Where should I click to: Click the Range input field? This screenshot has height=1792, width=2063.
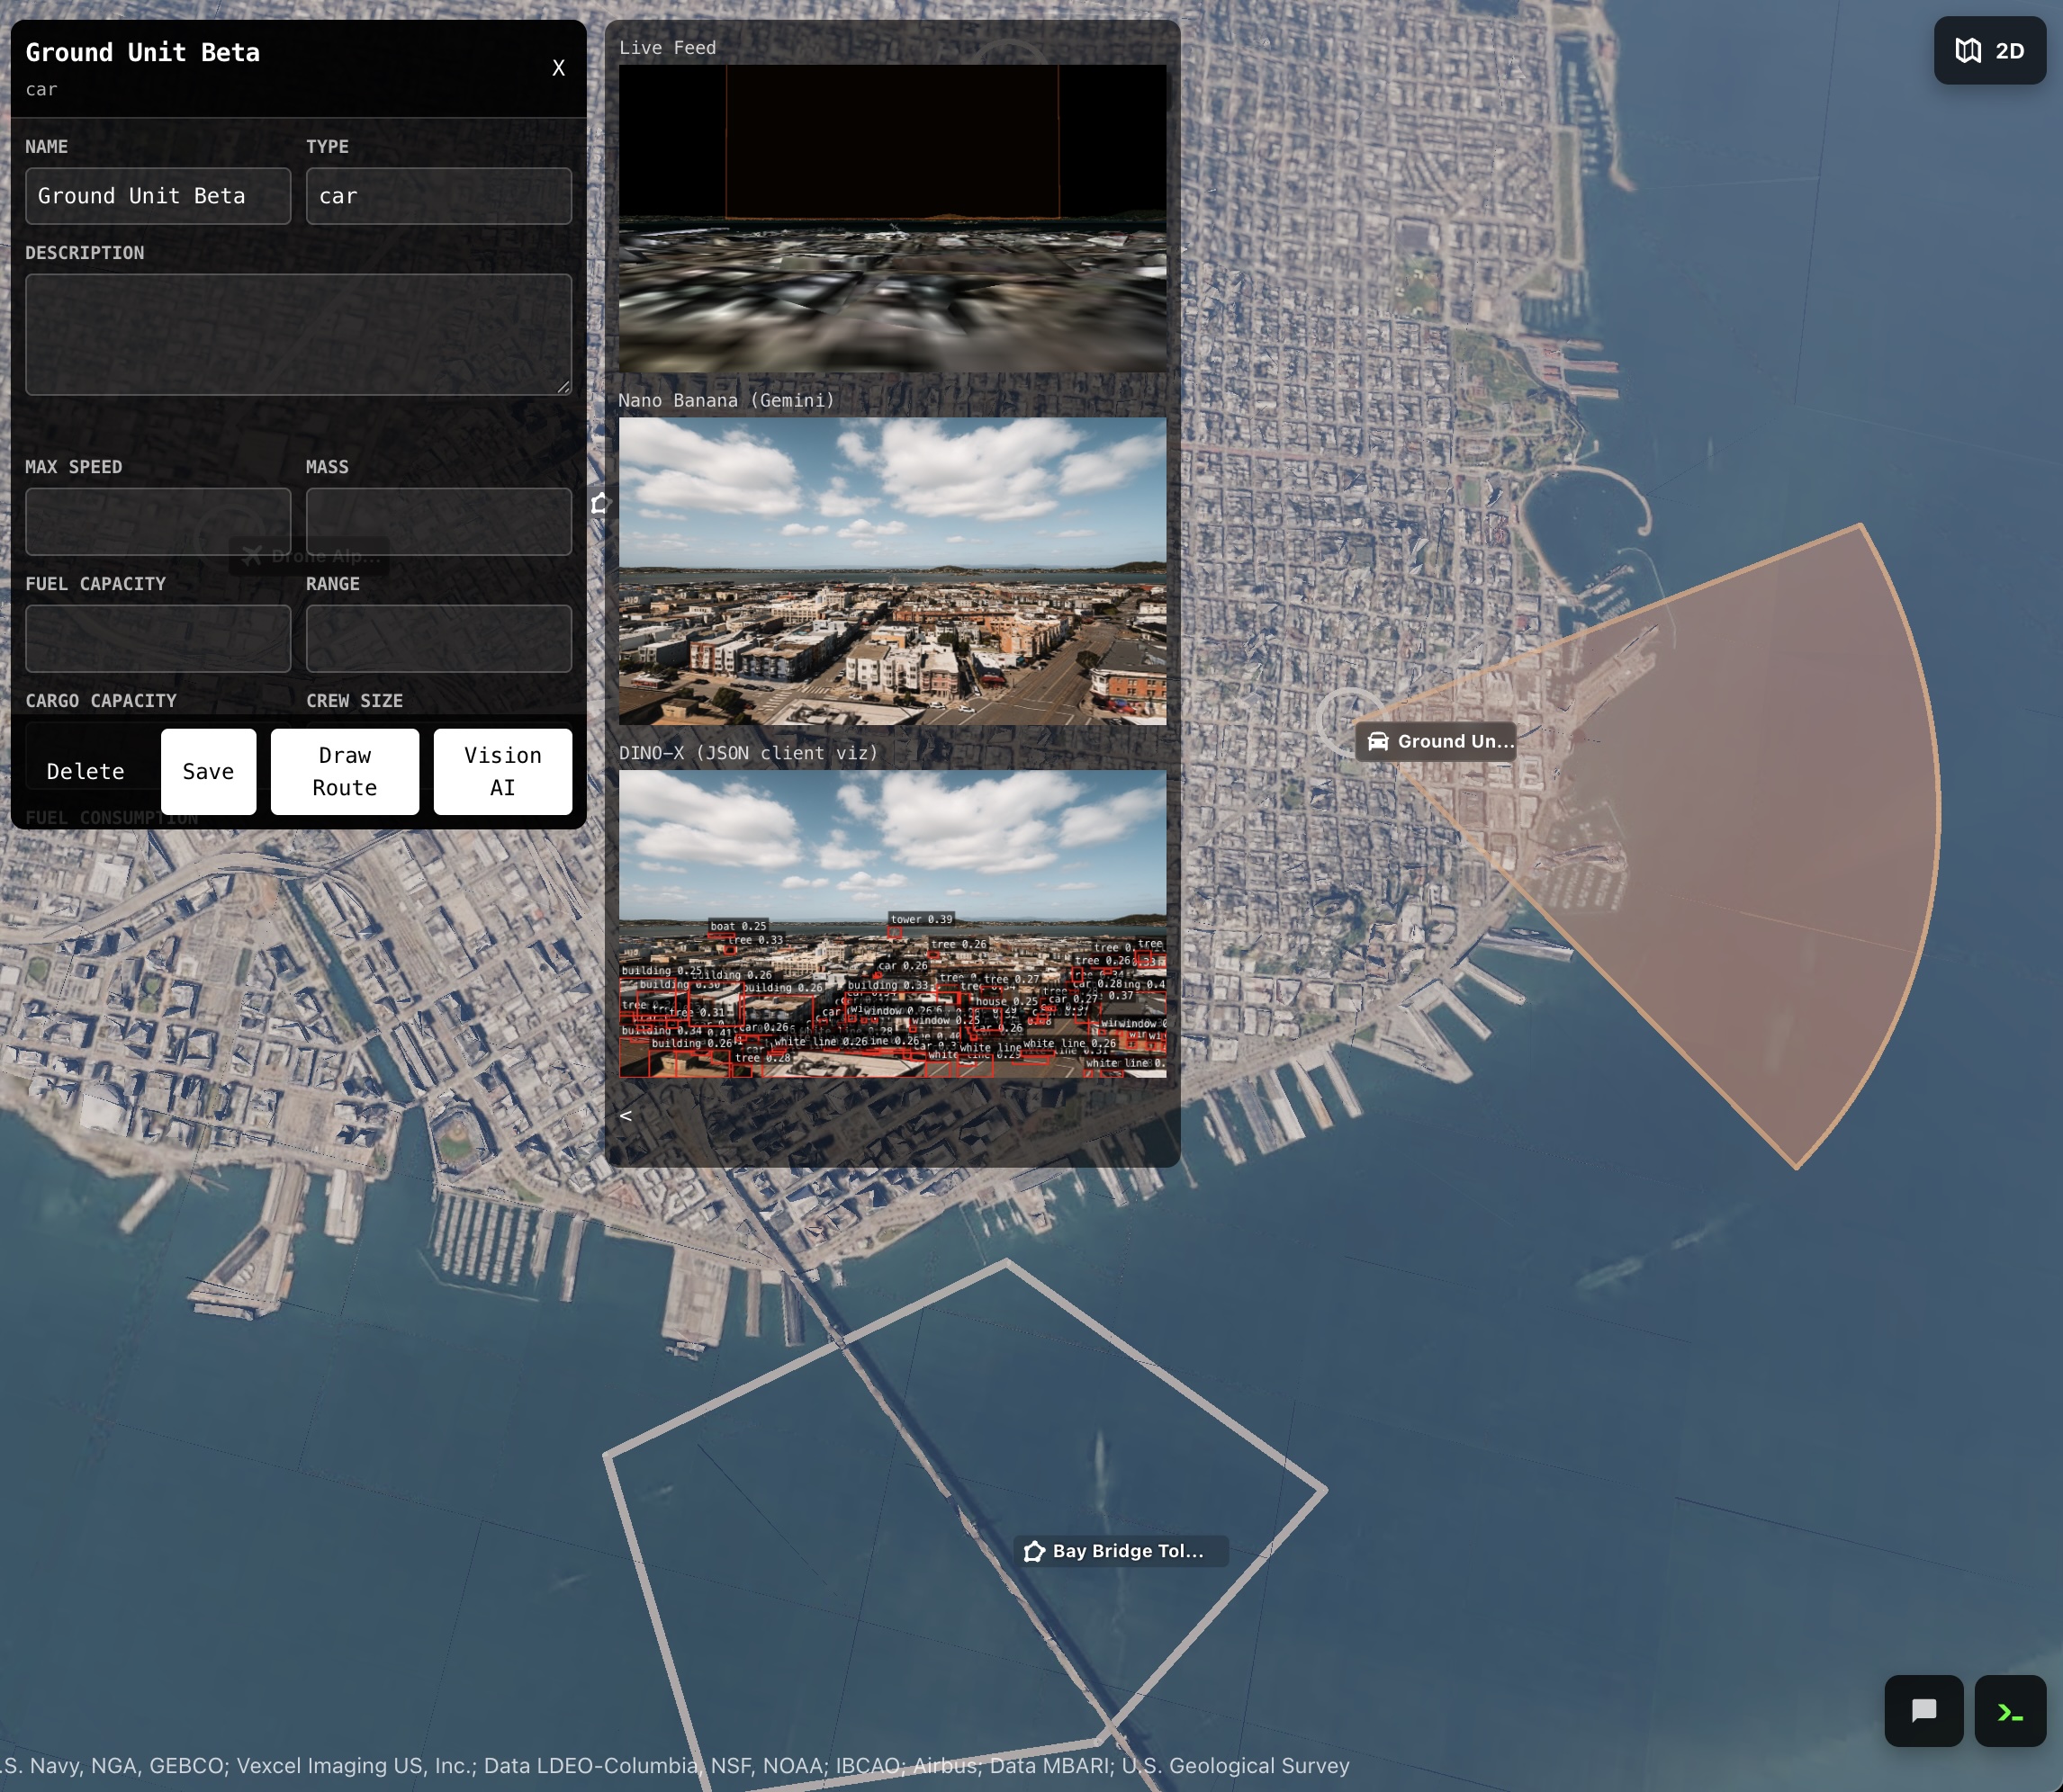point(438,638)
